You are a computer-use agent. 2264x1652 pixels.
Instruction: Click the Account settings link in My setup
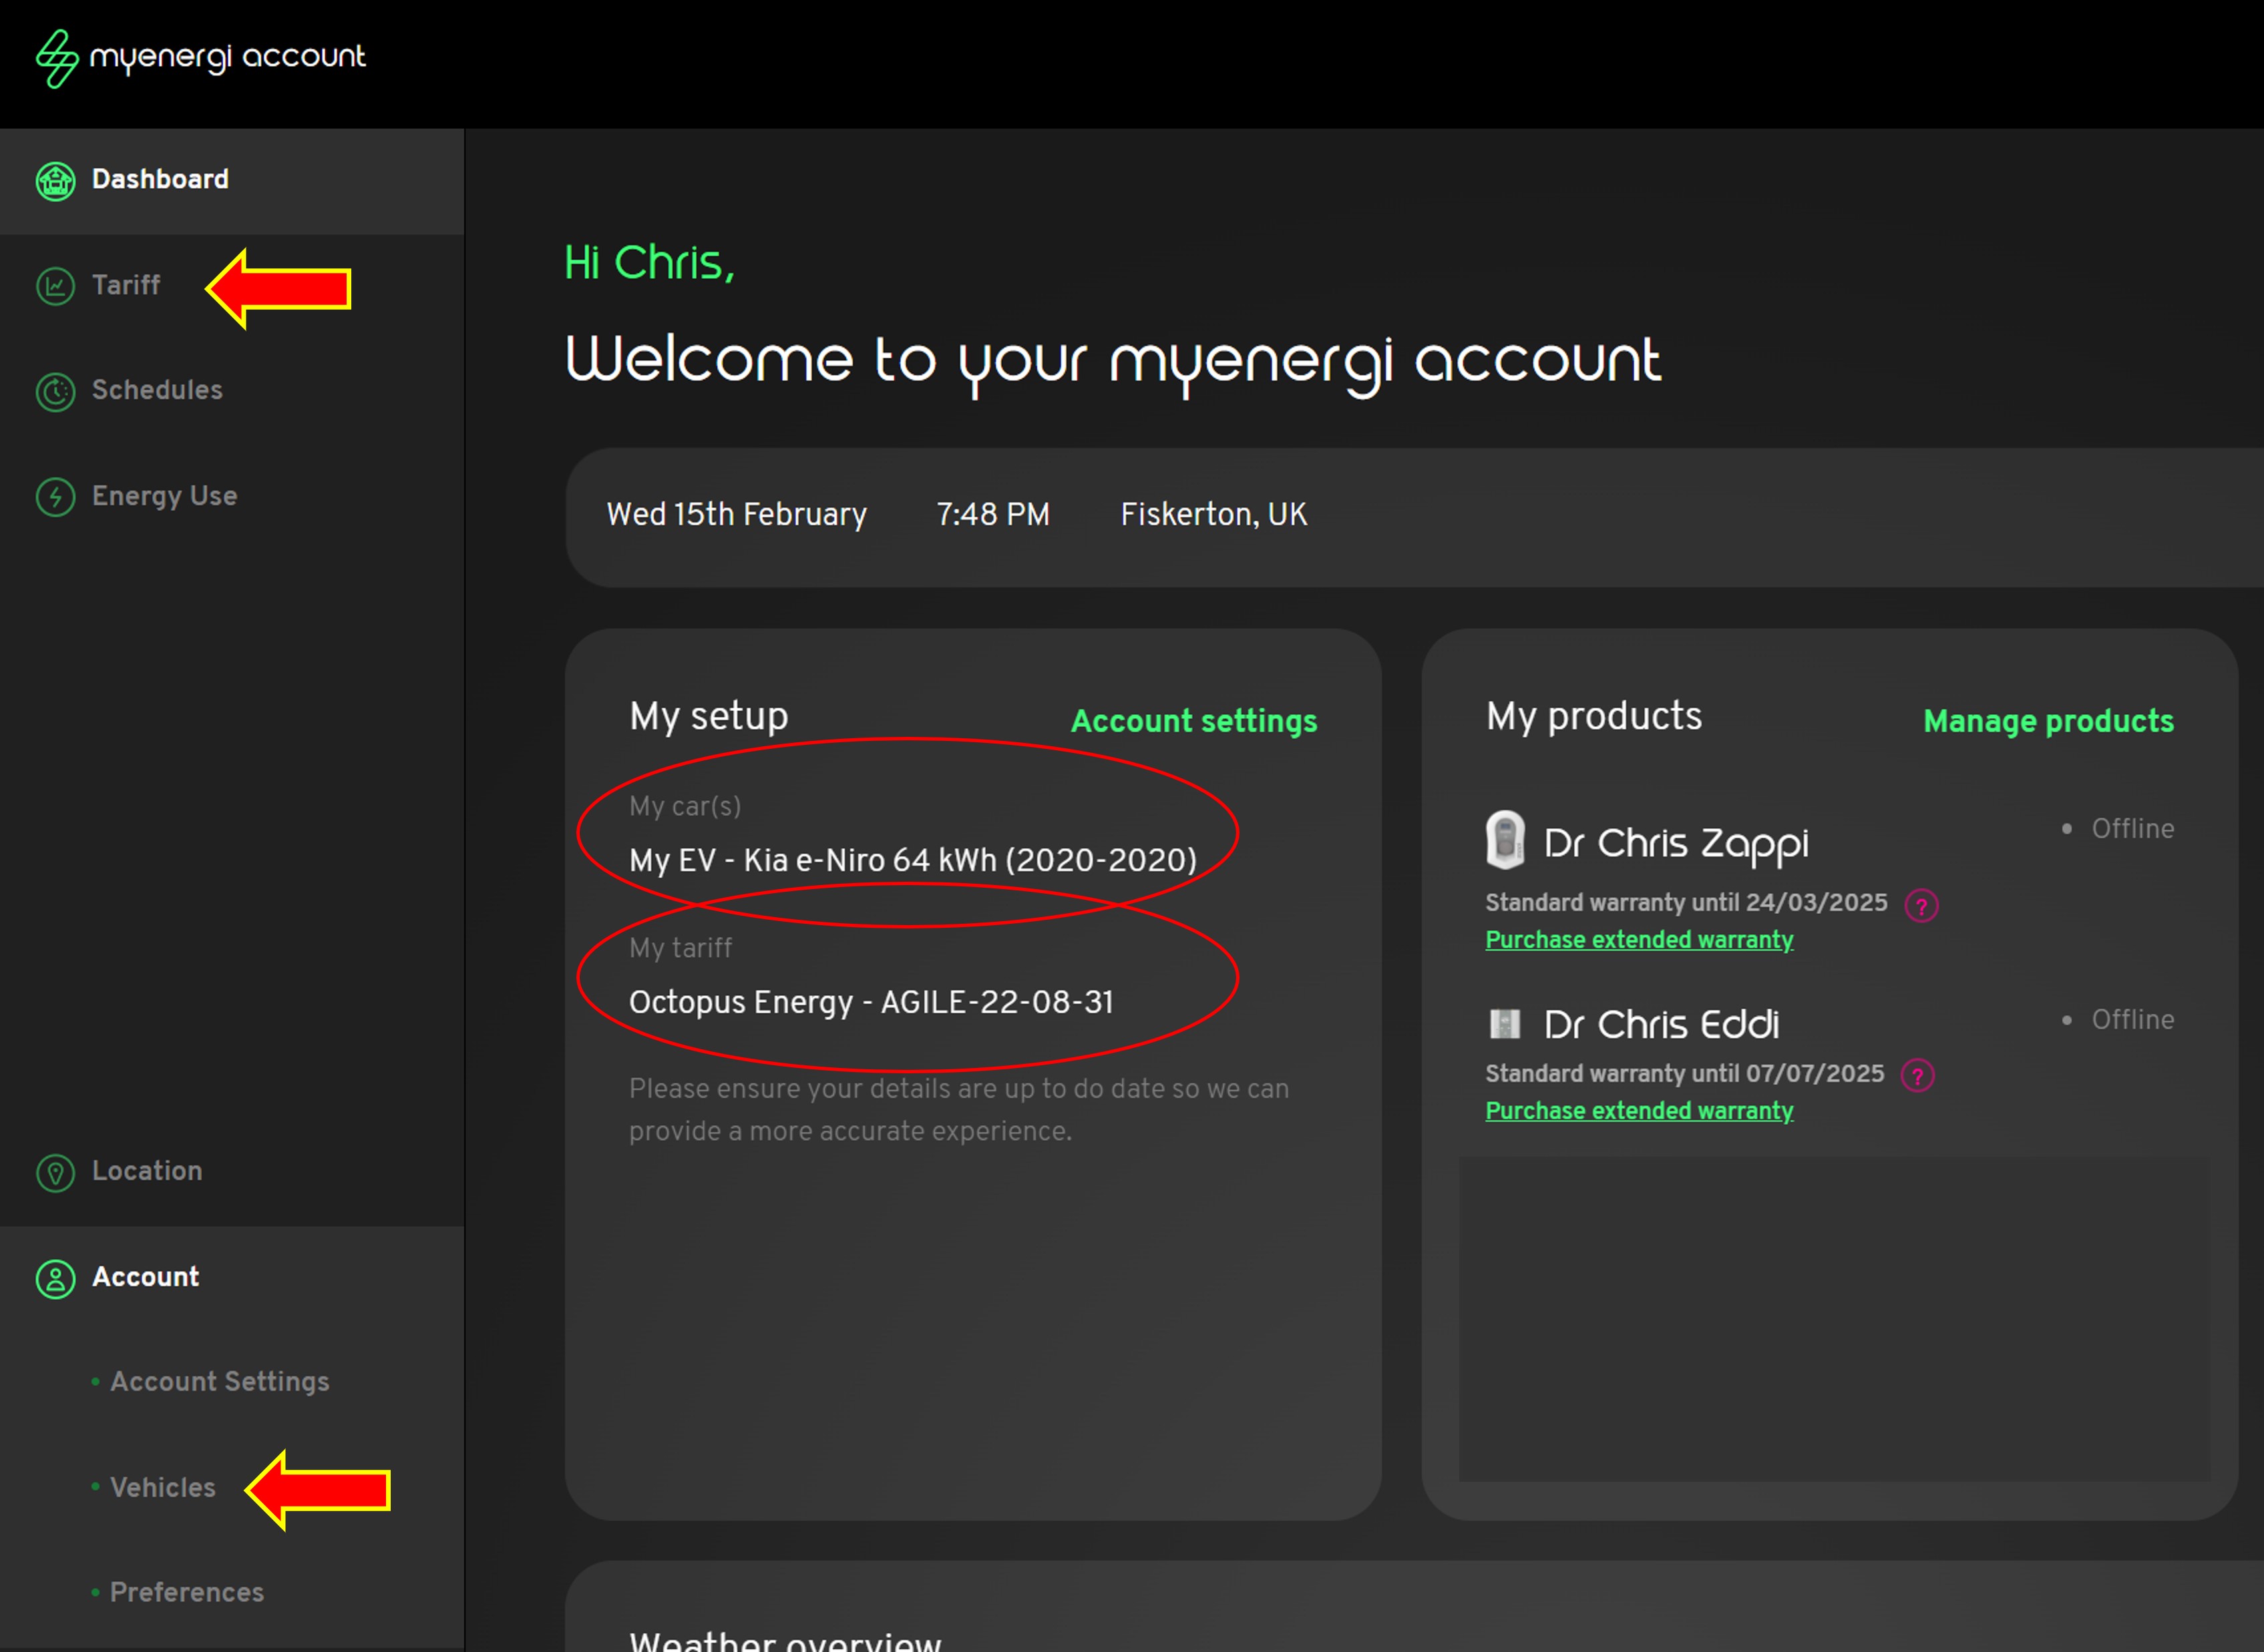[x=1195, y=721]
